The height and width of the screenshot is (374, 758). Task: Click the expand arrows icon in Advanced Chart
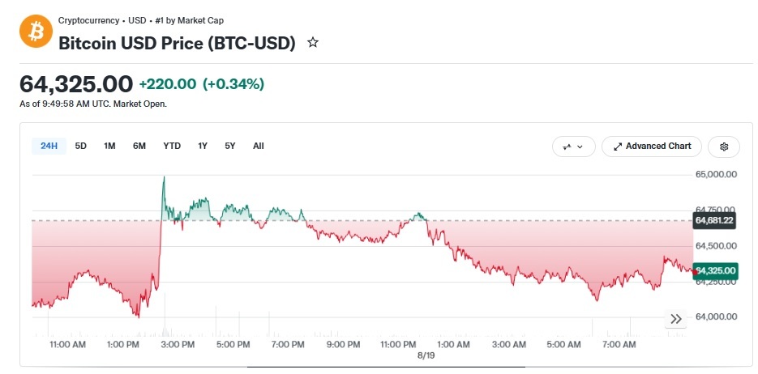(x=617, y=147)
